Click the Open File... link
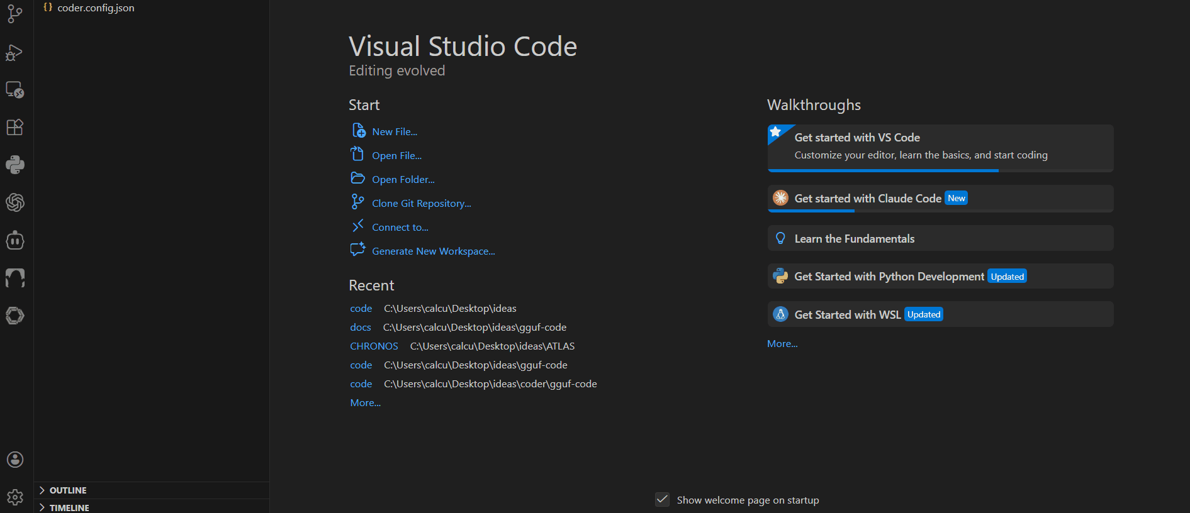This screenshot has height=513, width=1190. click(396, 155)
